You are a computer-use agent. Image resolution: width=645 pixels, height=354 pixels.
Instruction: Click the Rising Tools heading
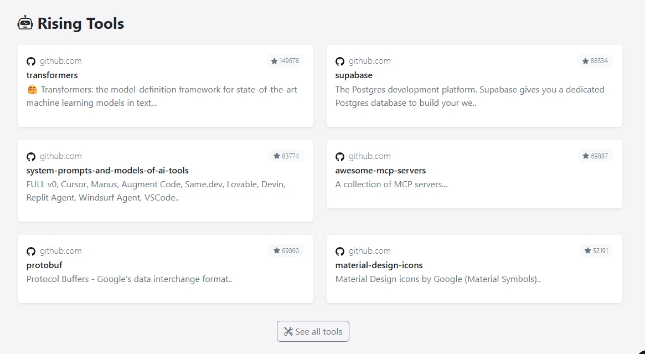click(81, 23)
